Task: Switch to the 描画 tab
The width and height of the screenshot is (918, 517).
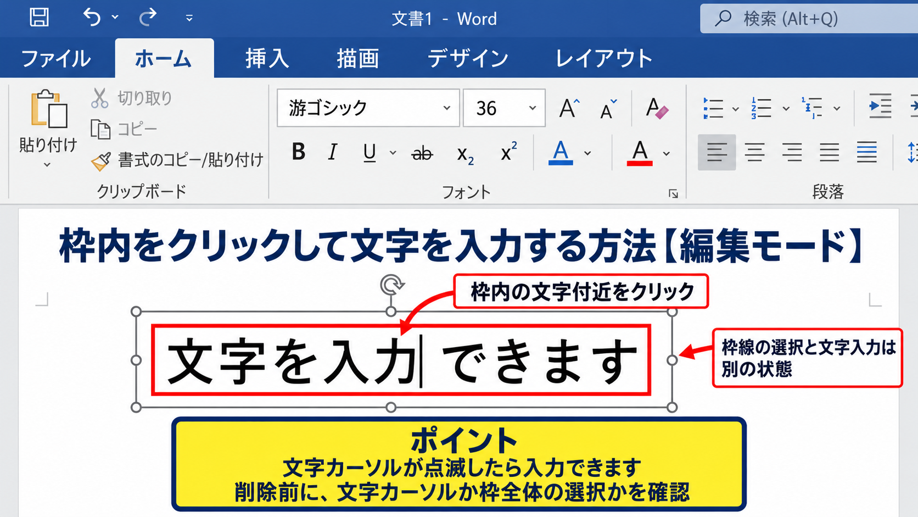Action: (358, 58)
